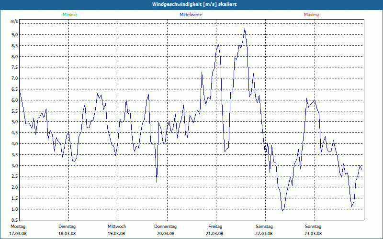The image size is (383, 239).
Task: Click the Freitag day label
Action: click(x=215, y=227)
